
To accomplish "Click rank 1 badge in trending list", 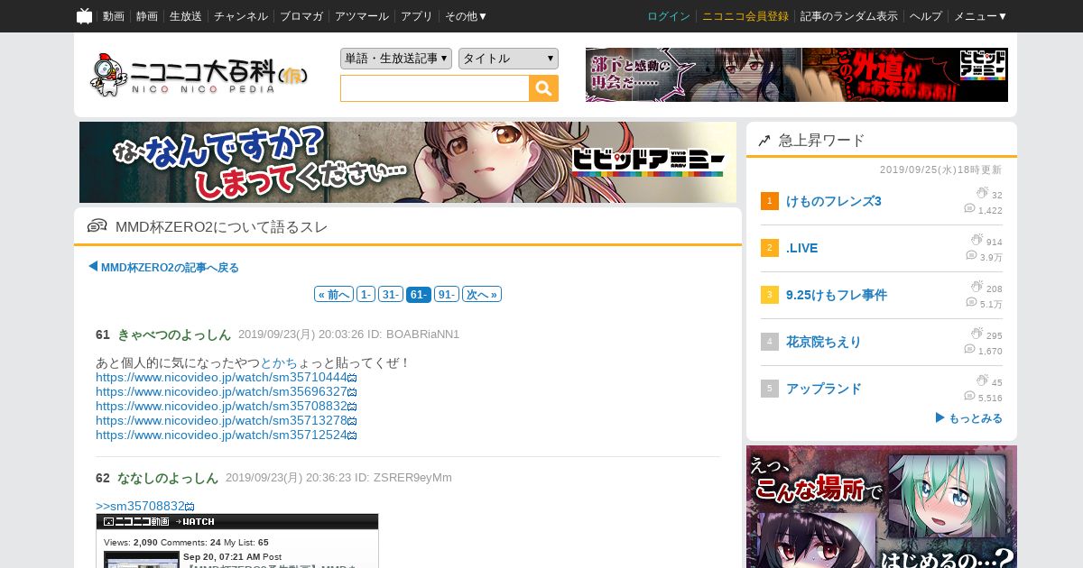I will point(770,201).
